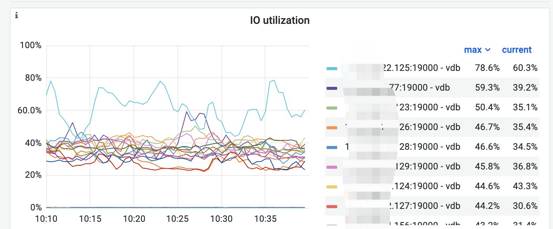
Task: Click the 44.2% max value
Action: click(487, 206)
